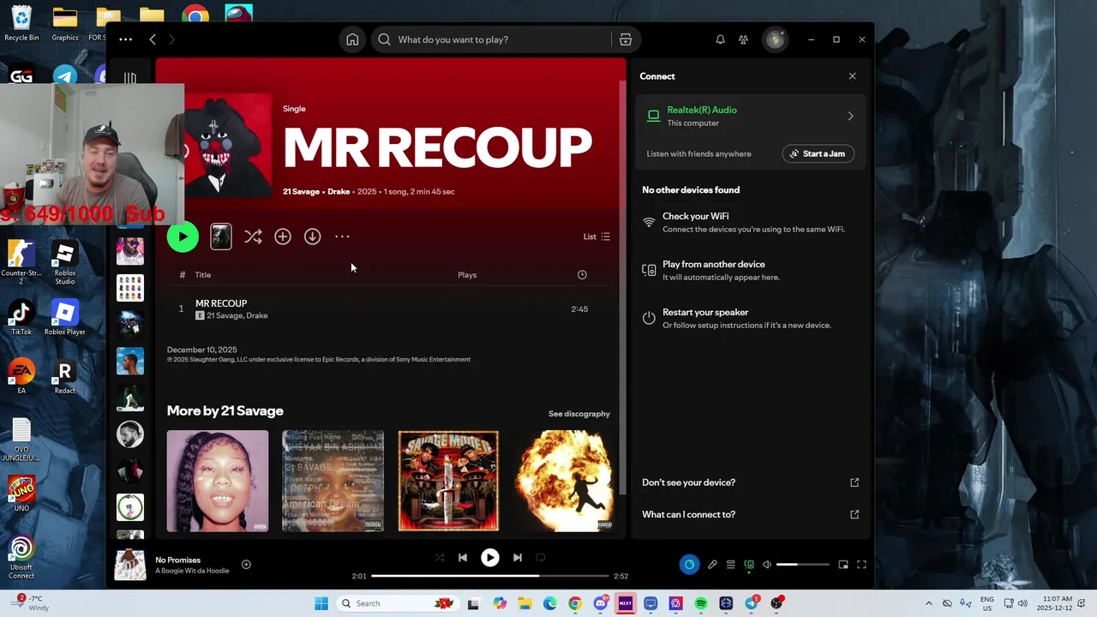Open What can I connect to help

750,515
